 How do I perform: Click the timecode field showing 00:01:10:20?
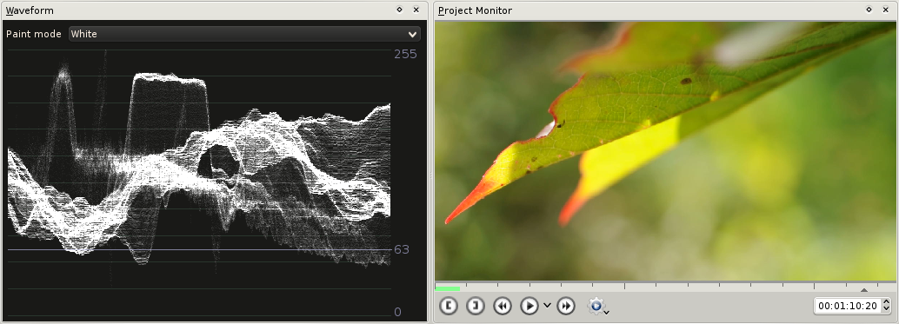(x=848, y=307)
